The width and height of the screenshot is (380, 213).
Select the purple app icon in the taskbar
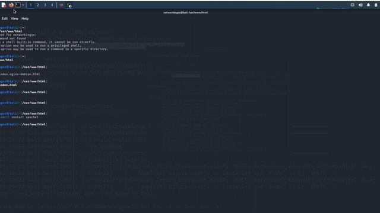(62, 5)
